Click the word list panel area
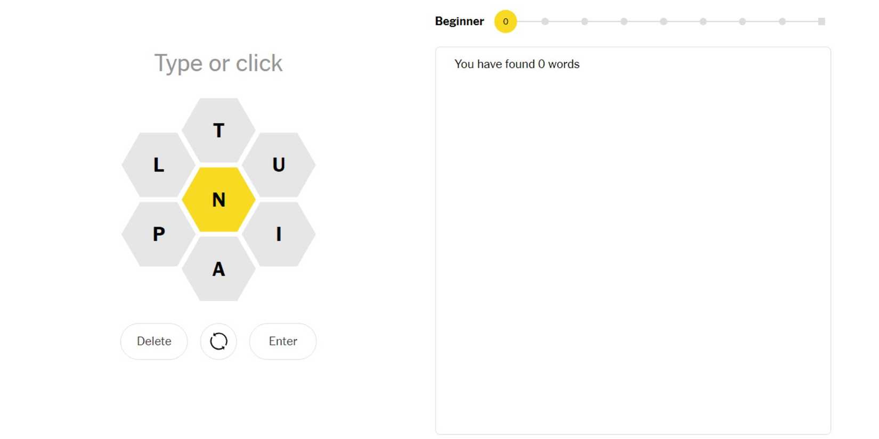The width and height of the screenshot is (879, 439). tap(633, 239)
